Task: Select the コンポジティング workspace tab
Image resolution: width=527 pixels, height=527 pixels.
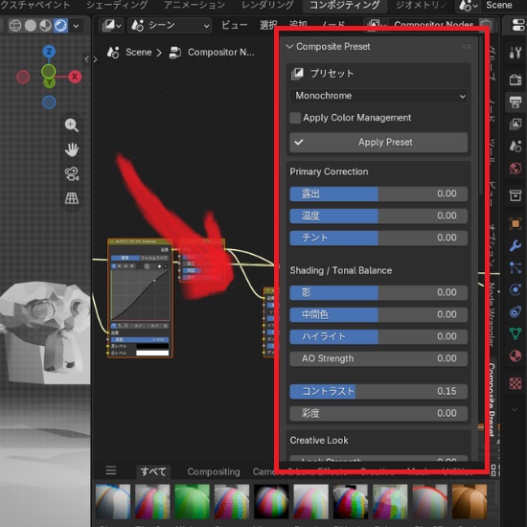Action: (345, 5)
